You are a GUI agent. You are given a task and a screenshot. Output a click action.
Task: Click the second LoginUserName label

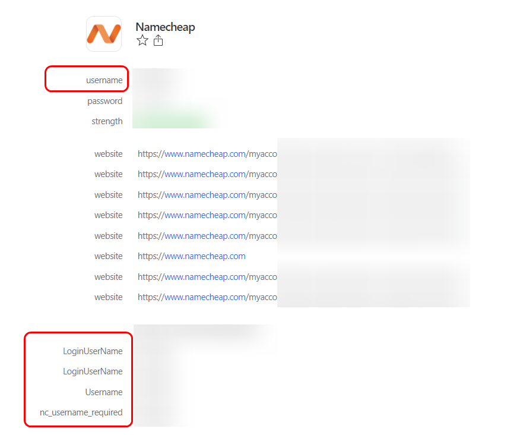coord(93,371)
